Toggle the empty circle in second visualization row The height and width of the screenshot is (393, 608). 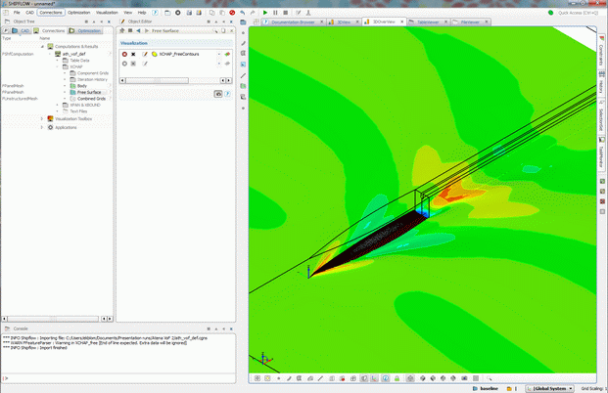point(124,64)
